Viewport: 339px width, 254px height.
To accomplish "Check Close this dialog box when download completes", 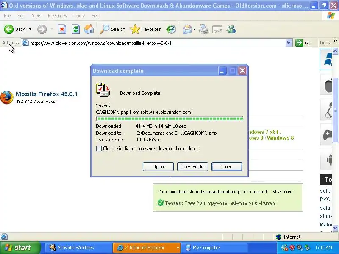I will click(99, 149).
